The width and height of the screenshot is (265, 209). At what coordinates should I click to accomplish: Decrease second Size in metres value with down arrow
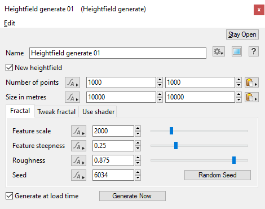238,100
